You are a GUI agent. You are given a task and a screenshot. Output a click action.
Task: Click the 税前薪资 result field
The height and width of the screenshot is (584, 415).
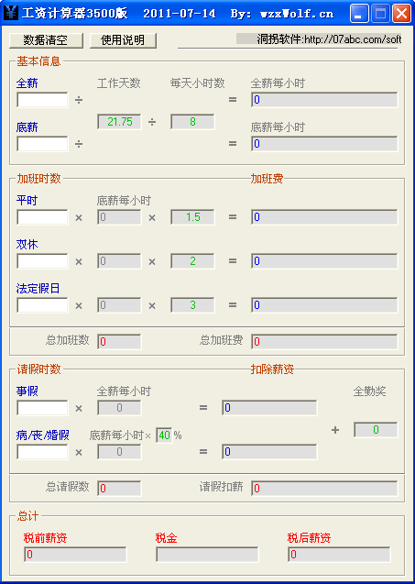(75, 554)
